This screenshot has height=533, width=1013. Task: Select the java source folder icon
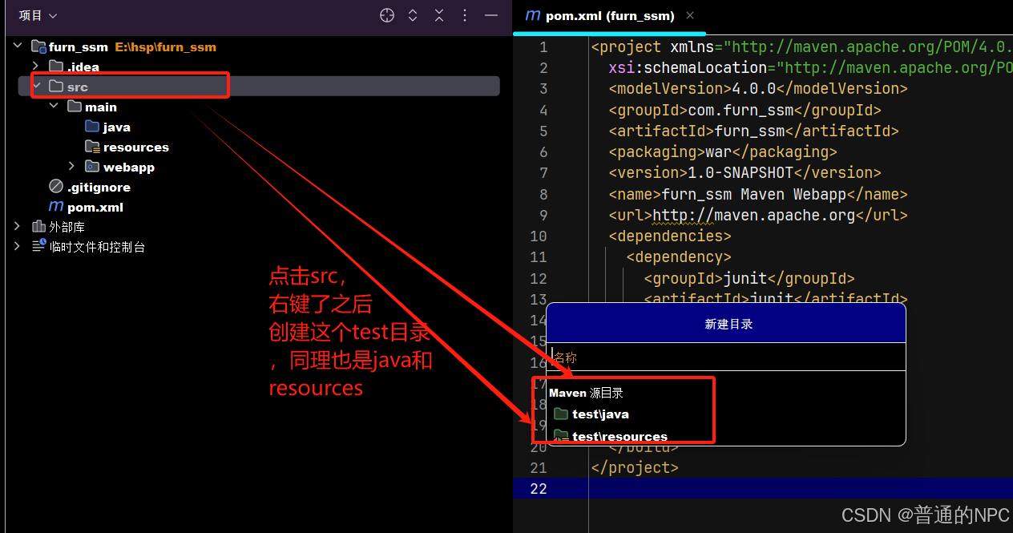[x=92, y=127]
